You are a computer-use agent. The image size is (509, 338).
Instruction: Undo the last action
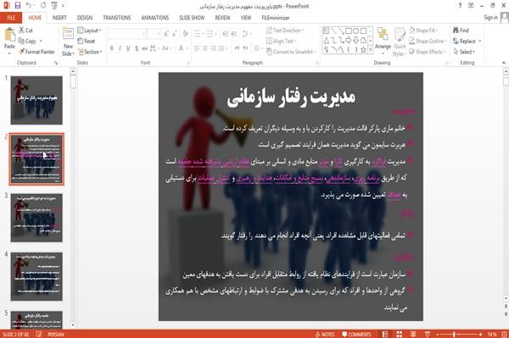click(29, 6)
